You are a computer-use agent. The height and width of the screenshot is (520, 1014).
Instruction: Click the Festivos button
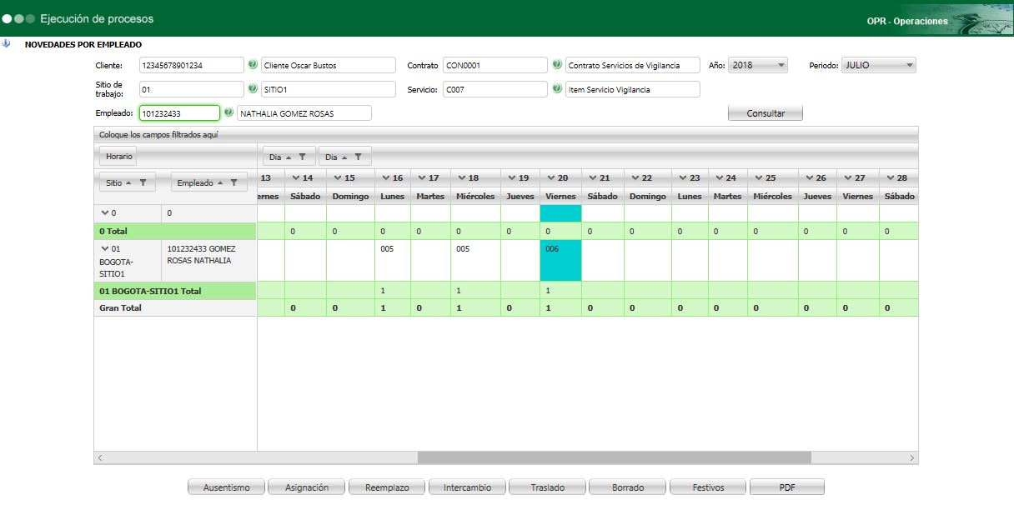point(708,487)
